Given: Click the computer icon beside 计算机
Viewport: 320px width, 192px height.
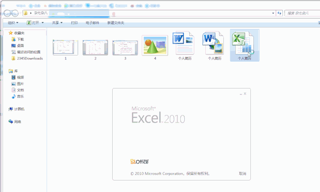Looking at the screenshot, I should (11, 109).
